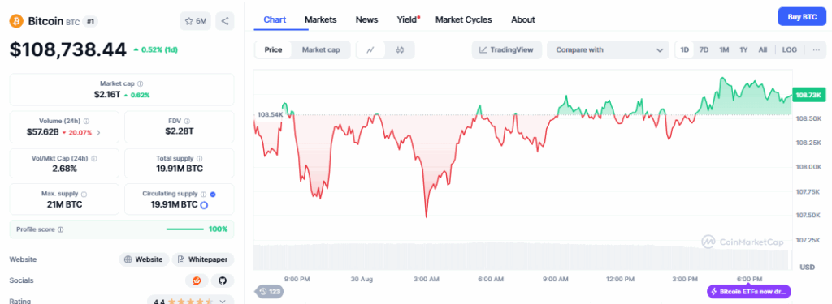Open the Reddit social link icon
Image resolution: width=832 pixels, height=304 pixels.
[197, 280]
